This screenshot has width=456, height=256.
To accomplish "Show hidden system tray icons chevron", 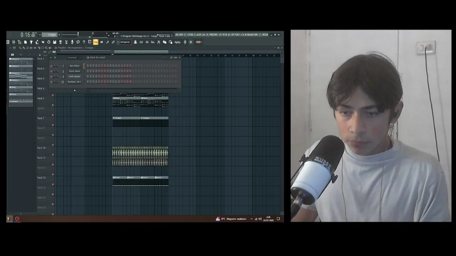I will pos(252,219).
